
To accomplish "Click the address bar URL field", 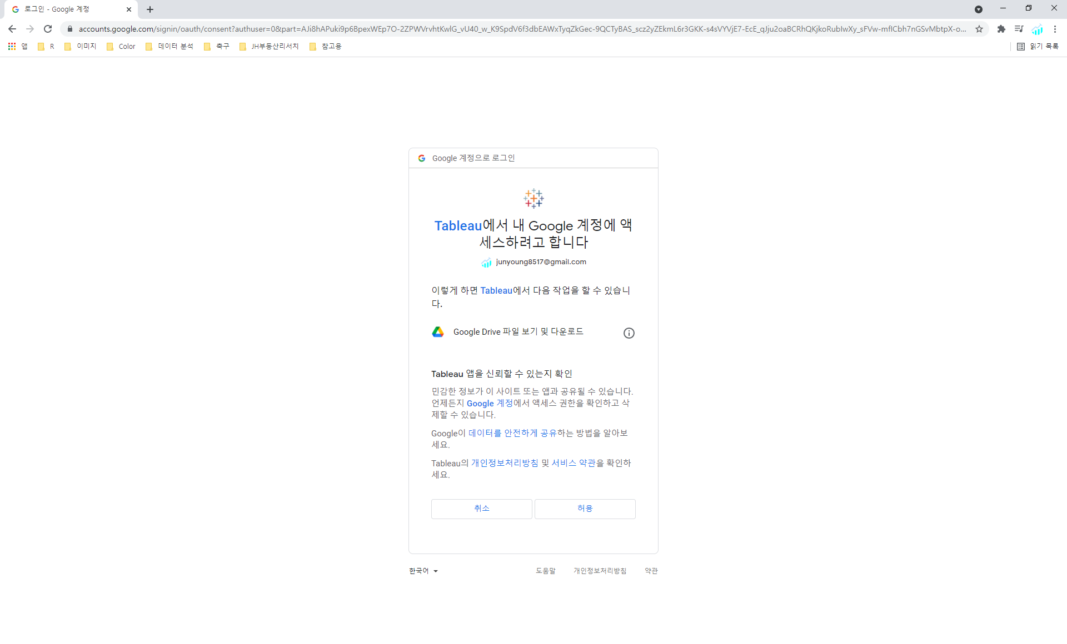I will tap(500, 29).
